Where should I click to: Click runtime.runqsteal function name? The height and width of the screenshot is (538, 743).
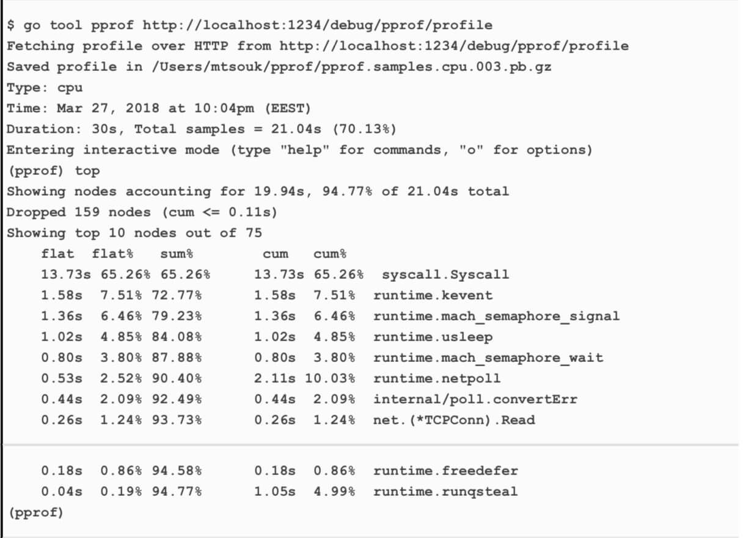pos(445,492)
